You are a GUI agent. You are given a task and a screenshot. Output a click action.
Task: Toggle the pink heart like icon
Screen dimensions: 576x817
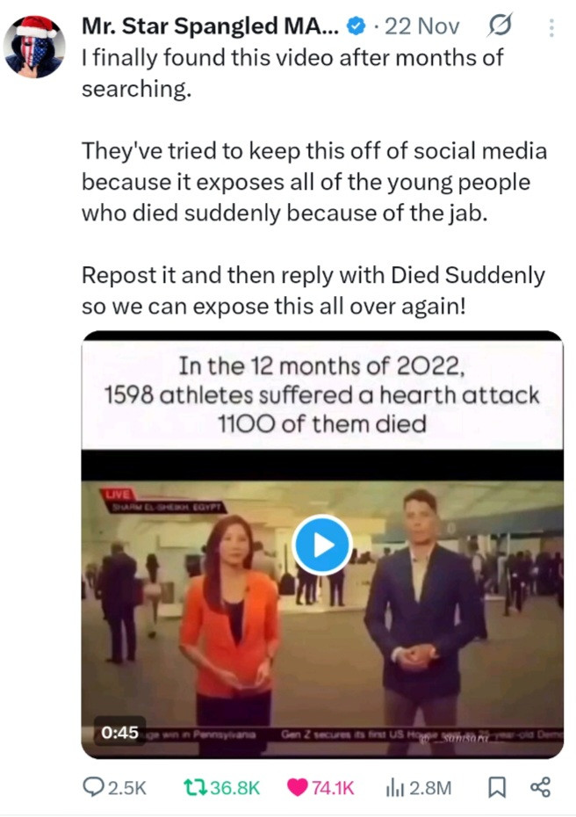tap(298, 787)
